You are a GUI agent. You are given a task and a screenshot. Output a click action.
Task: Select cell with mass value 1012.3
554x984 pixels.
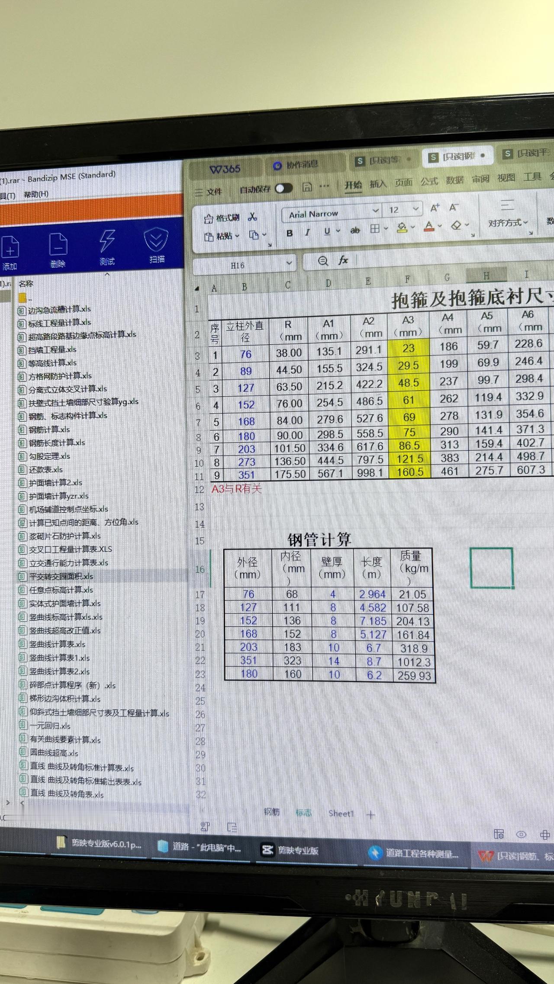point(414,662)
